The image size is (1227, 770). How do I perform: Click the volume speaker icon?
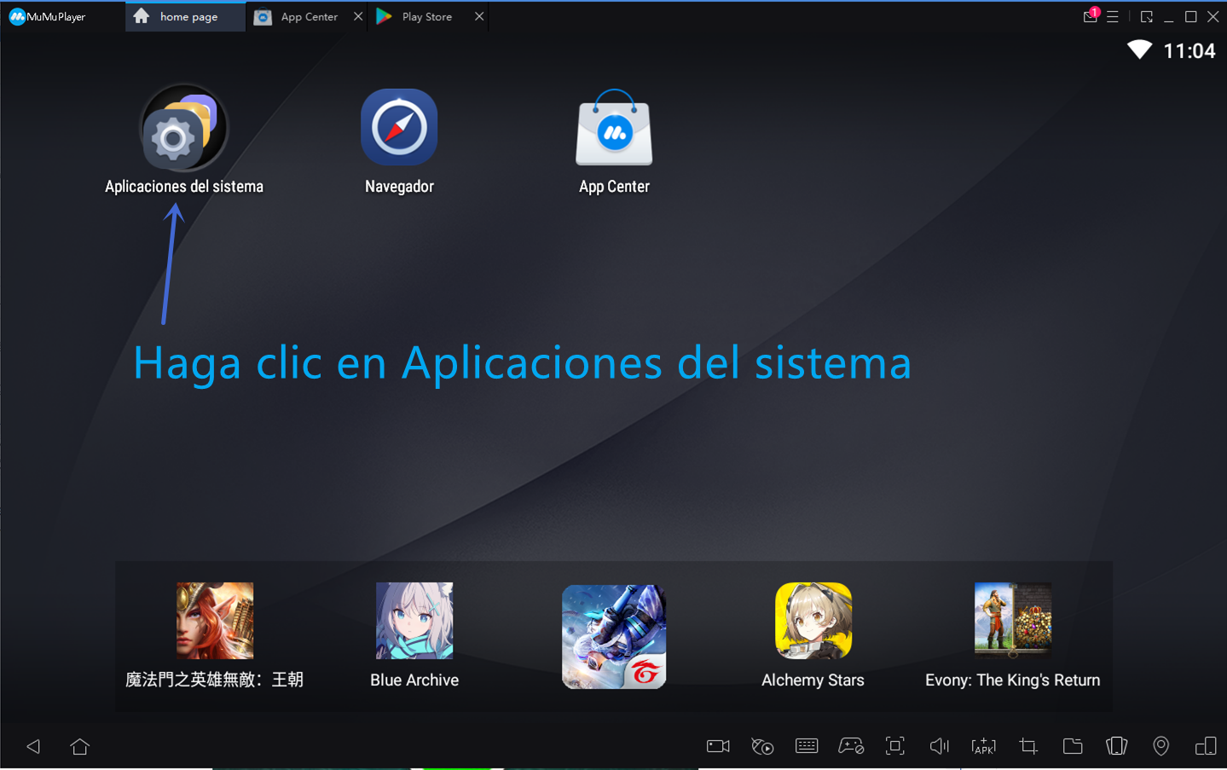[939, 746]
